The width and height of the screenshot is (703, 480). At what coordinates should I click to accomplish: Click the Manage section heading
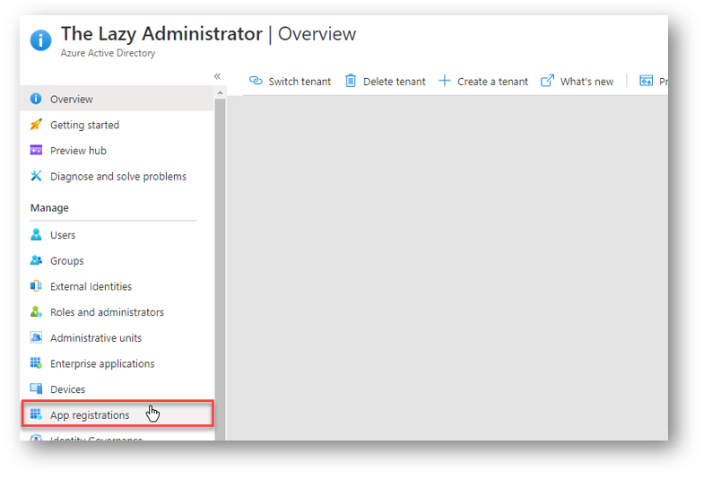[50, 208]
